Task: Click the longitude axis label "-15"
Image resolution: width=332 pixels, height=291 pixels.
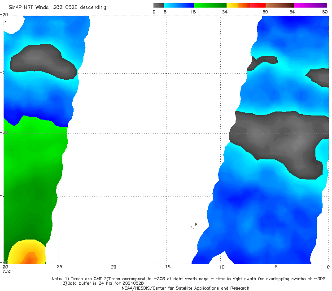Action: [x=166, y=267]
